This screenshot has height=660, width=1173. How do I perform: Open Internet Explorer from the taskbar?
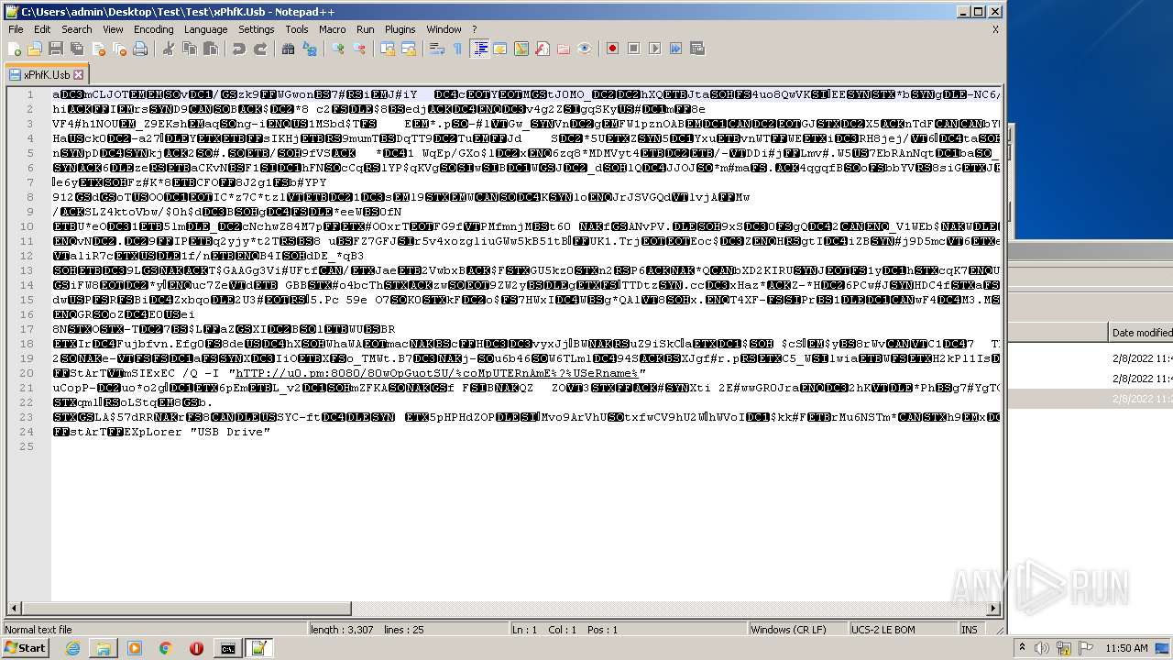(x=72, y=648)
